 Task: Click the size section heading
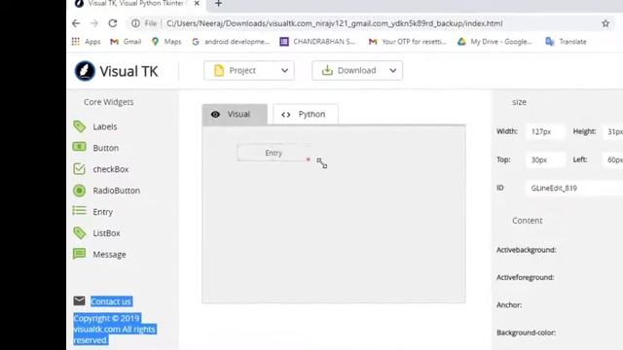[x=519, y=102]
